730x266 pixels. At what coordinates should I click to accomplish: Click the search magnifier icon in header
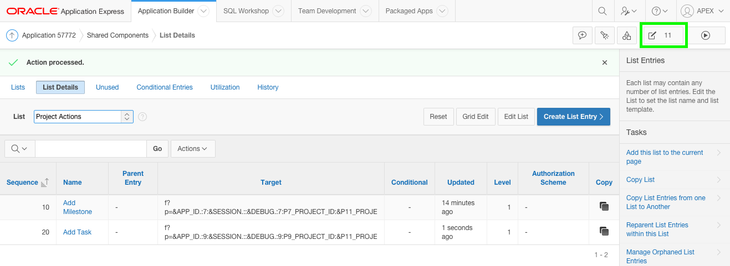602,11
